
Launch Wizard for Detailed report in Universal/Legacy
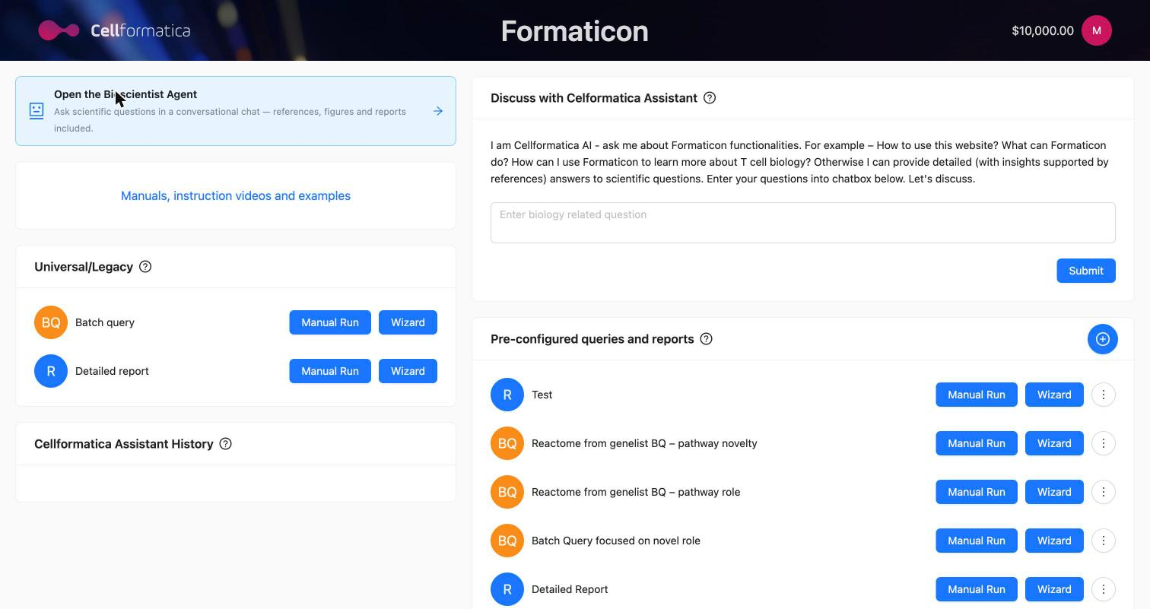408,371
